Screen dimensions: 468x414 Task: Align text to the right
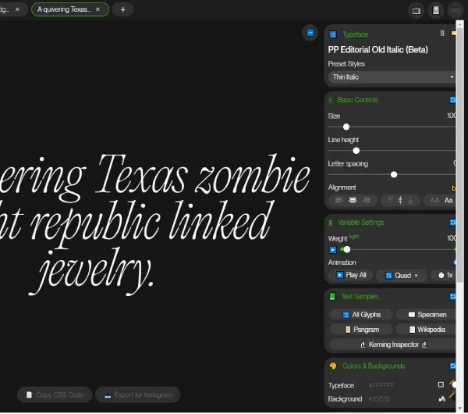[367, 200]
